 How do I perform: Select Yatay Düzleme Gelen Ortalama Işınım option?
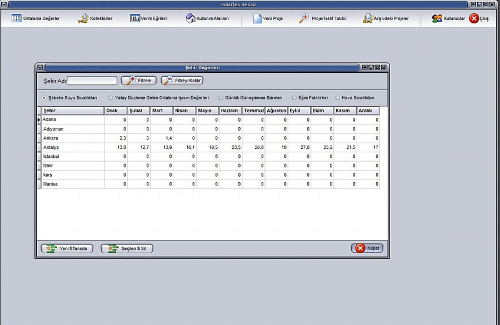point(111,98)
